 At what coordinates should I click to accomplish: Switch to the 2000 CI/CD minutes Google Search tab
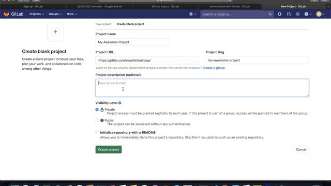point(100,7)
